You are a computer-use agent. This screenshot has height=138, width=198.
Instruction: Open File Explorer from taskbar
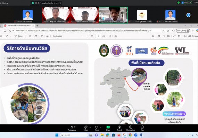click(102, 135)
